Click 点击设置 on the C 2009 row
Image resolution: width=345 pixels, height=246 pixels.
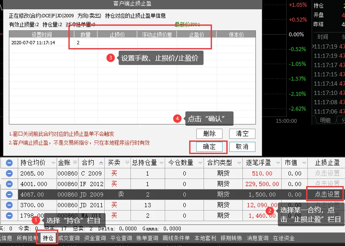click(327, 173)
